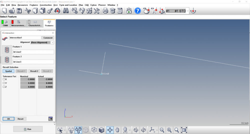The width and height of the screenshot is (250, 134).
Task: Click the Feature 1 field 3d Line2
Action: (x=33, y=52)
